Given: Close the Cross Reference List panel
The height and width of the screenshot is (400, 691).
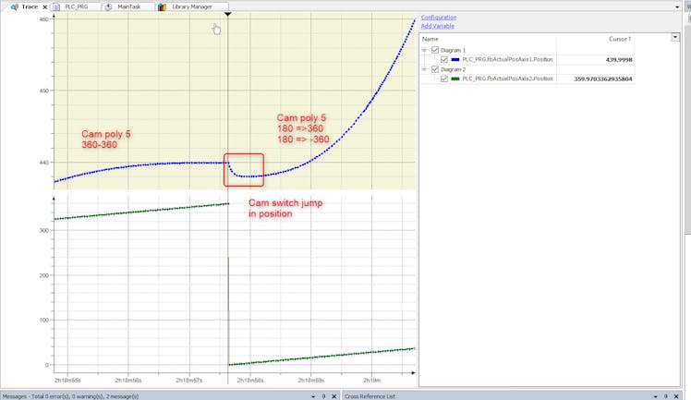Looking at the screenshot, I should tap(678, 395).
